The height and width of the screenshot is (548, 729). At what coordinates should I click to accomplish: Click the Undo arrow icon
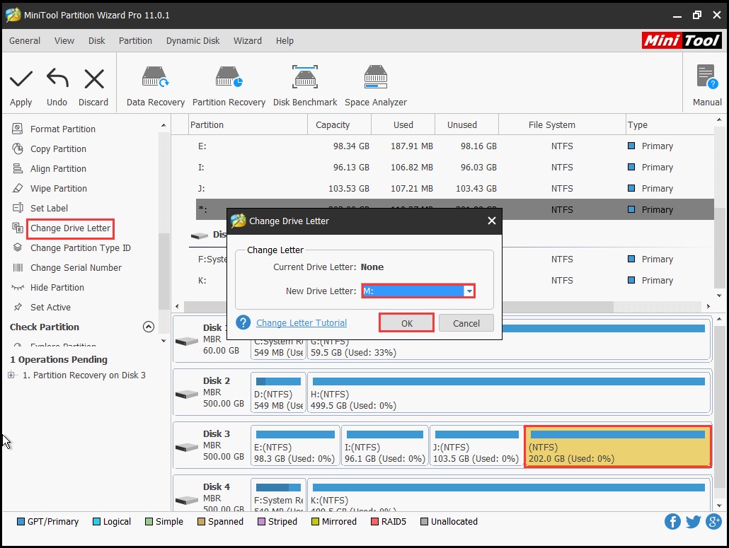point(57,78)
